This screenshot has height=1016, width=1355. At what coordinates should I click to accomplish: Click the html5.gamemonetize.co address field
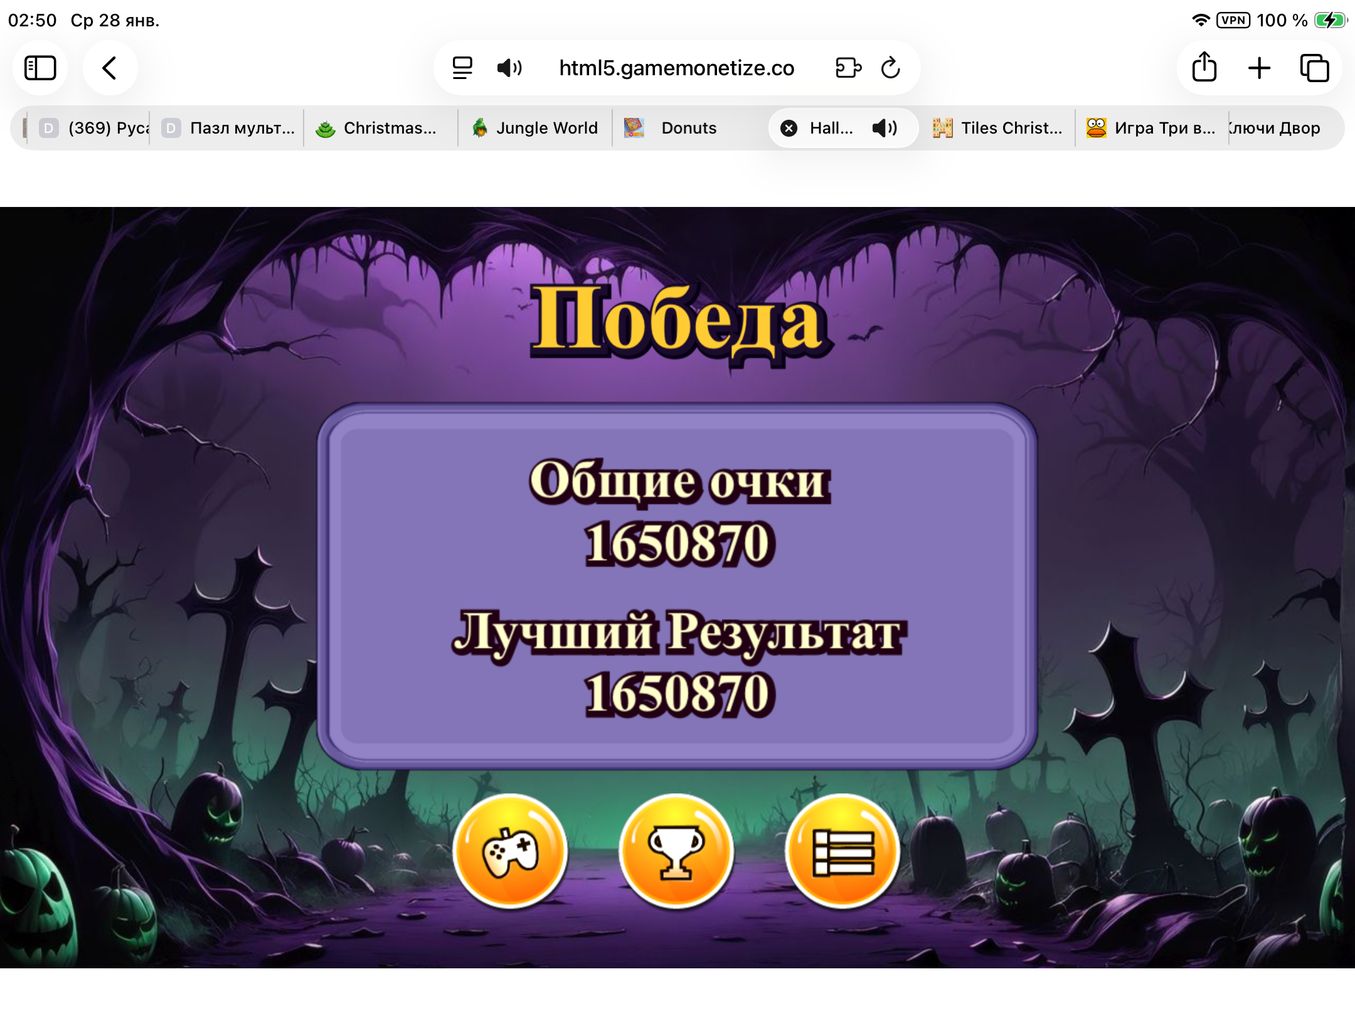676,68
